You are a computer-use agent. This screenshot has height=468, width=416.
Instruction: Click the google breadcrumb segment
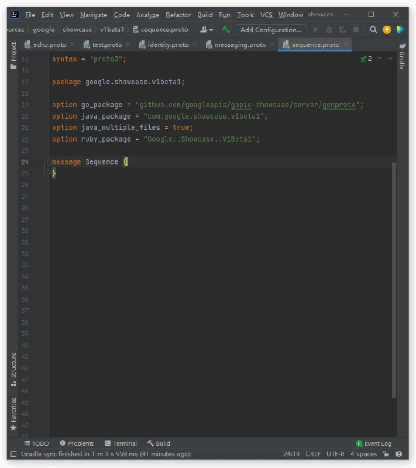43,30
